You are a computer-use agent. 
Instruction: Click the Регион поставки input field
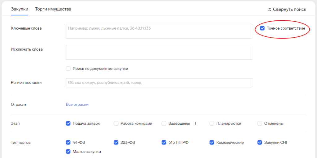tap(159, 83)
